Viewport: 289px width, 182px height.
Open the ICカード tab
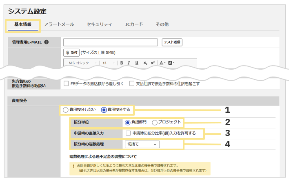(134, 24)
